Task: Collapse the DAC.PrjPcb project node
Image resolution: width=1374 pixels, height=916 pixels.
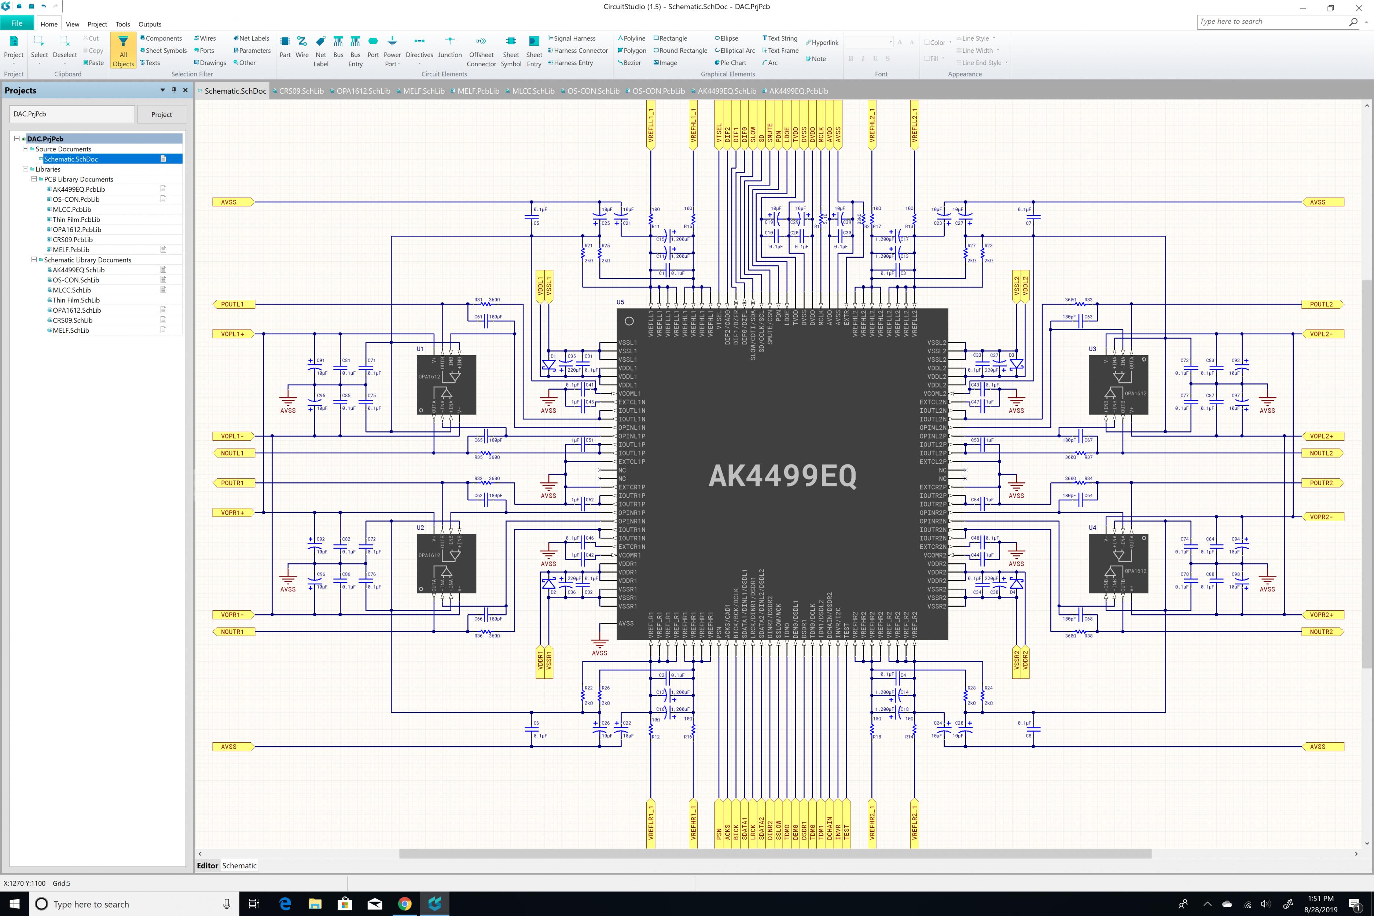Action: pyautogui.click(x=17, y=139)
